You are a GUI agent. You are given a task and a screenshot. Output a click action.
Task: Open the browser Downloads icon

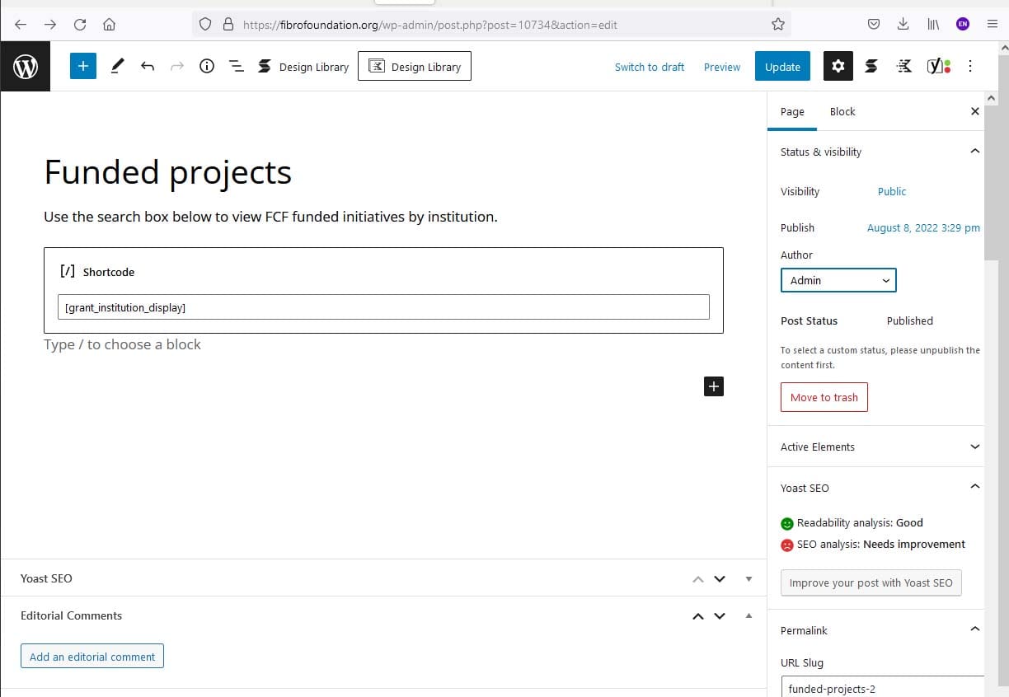point(903,24)
